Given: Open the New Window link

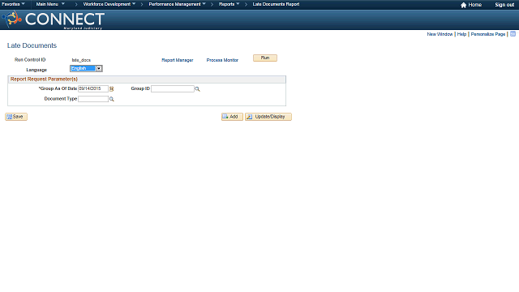Looking at the screenshot, I should (x=440, y=34).
